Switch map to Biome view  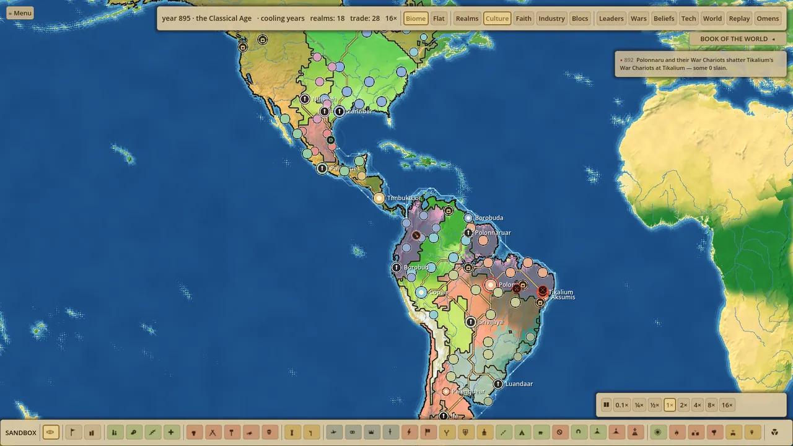(x=416, y=19)
